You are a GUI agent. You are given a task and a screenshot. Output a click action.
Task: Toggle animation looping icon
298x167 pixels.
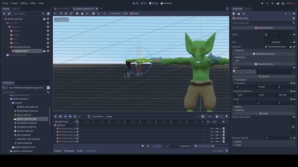point(223,122)
